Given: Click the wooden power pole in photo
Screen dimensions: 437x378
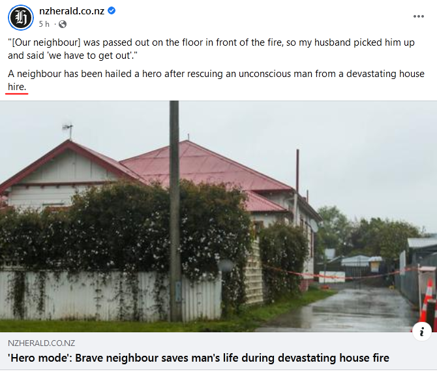Looking at the screenshot, I should pyautogui.click(x=175, y=211).
